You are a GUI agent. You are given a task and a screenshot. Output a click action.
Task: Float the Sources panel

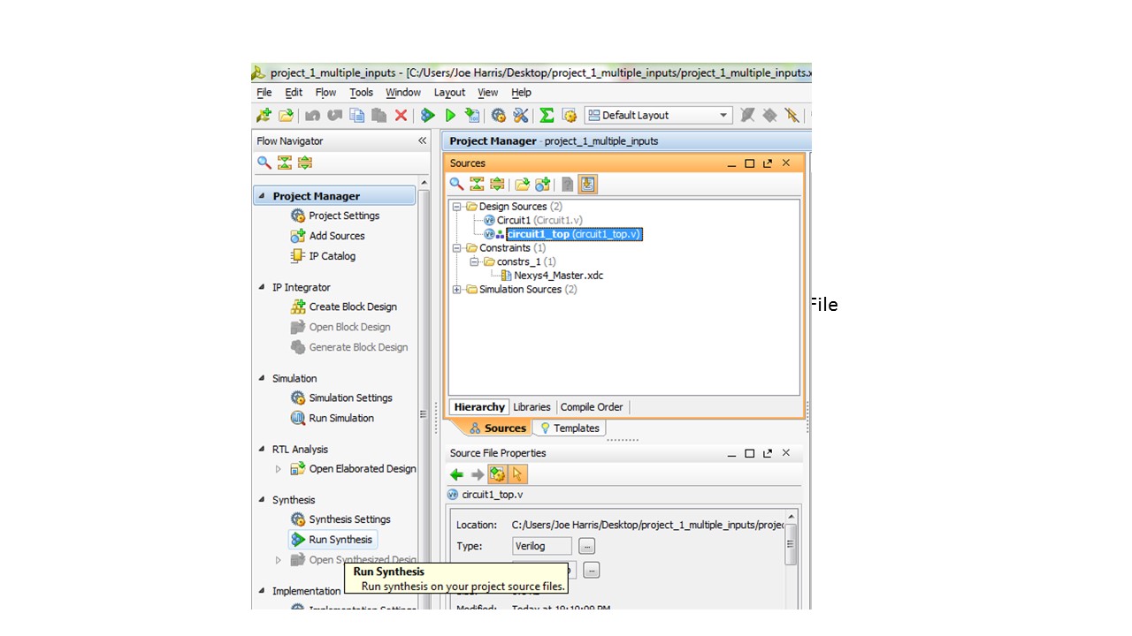coord(768,163)
